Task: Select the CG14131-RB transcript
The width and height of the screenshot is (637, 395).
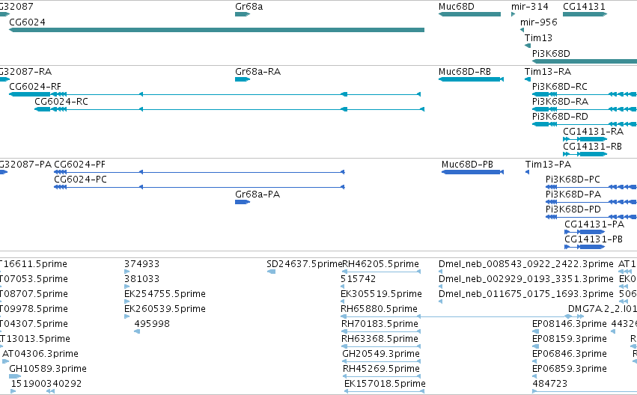Action: click(585, 154)
